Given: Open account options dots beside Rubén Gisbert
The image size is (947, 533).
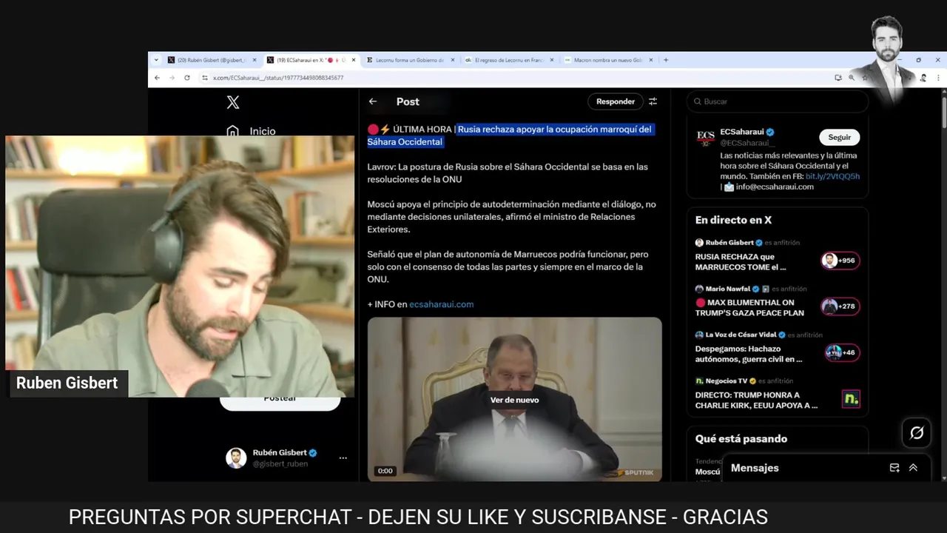Looking at the screenshot, I should (x=343, y=458).
